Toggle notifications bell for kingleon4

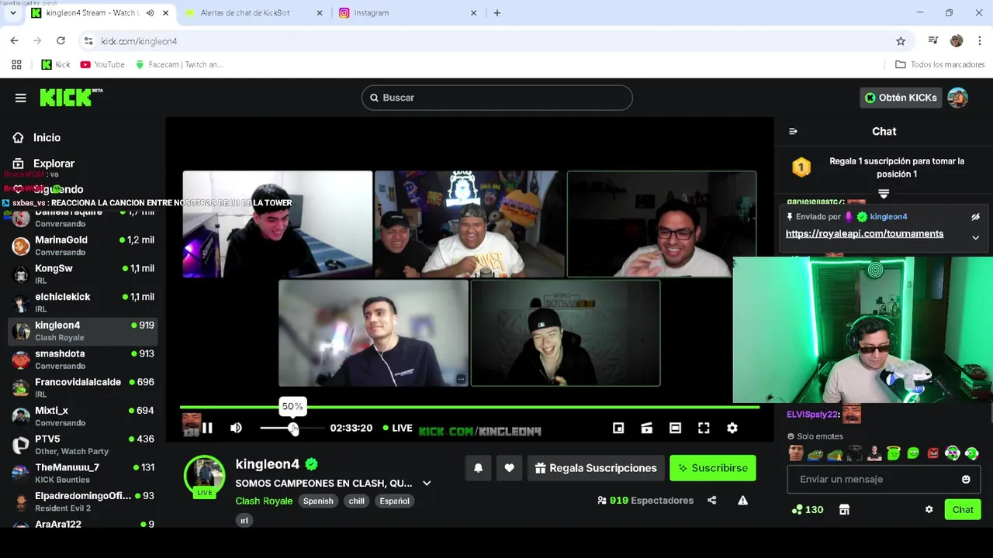coord(478,468)
